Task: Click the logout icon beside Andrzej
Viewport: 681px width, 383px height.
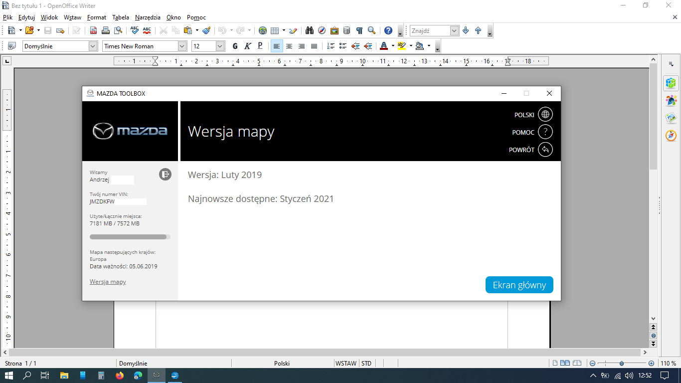Action: (x=165, y=174)
